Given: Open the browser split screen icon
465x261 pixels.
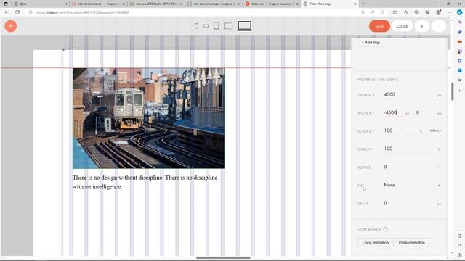Looking at the screenshot, I should coord(395,12).
